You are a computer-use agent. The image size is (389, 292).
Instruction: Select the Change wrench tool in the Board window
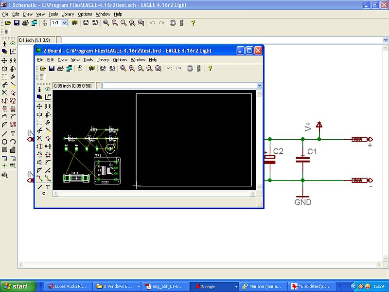click(48, 123)
